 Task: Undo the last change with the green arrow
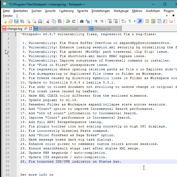point(68,21)
